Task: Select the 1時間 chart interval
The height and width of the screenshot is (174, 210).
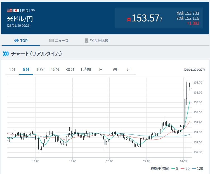Action: pyautogui.click(x=86, y=70)
